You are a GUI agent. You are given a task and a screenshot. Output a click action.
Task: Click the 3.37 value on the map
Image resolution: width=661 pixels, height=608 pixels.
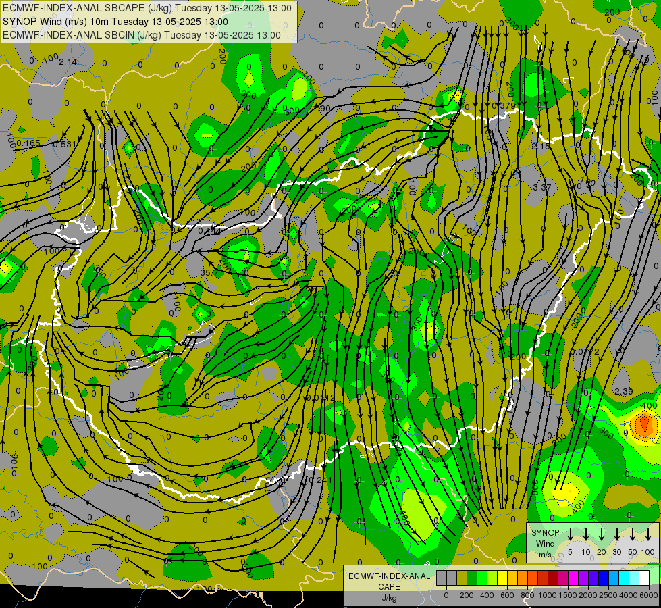[541, 187]
